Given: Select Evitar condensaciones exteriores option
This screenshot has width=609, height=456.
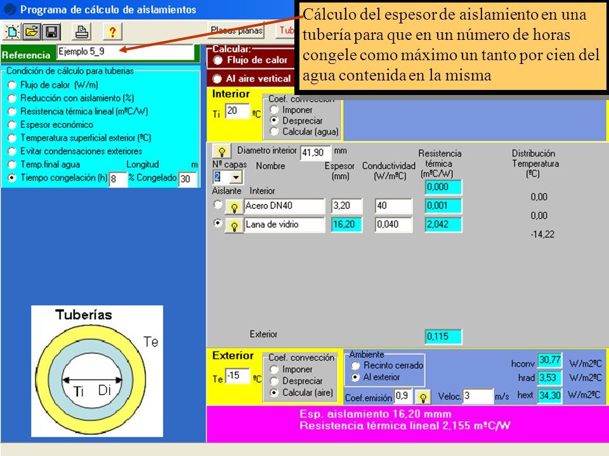Looking at the screenshot, I should [12, 151].
